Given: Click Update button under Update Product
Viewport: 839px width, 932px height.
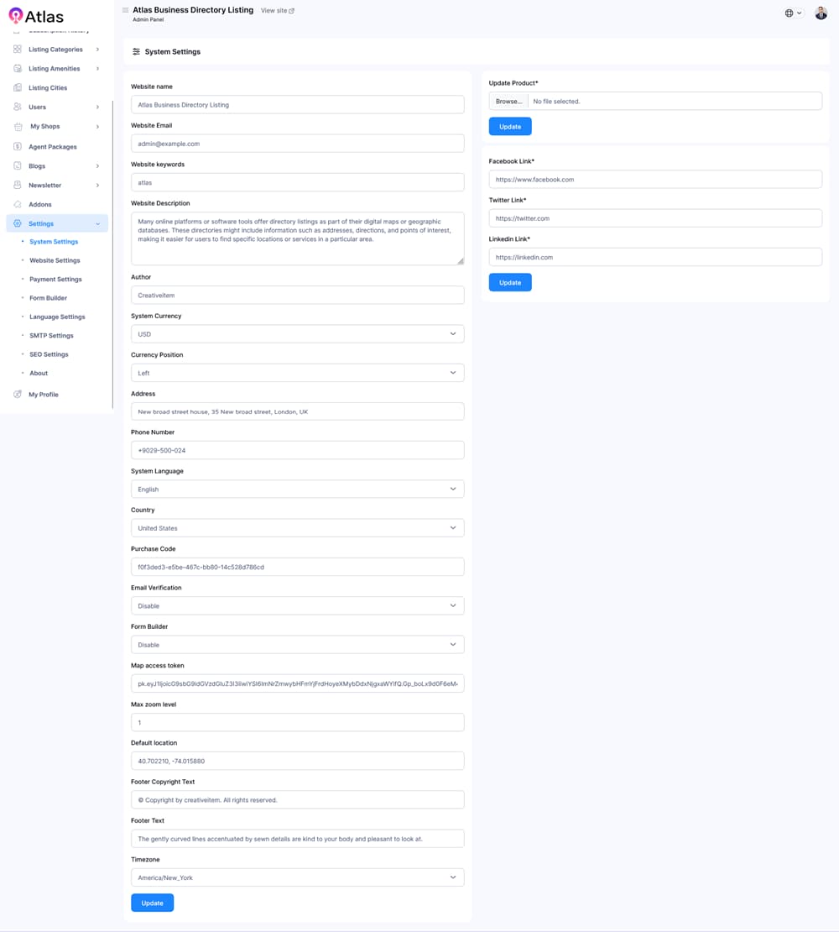Looking at the screenshot, I should click(510, 127).
